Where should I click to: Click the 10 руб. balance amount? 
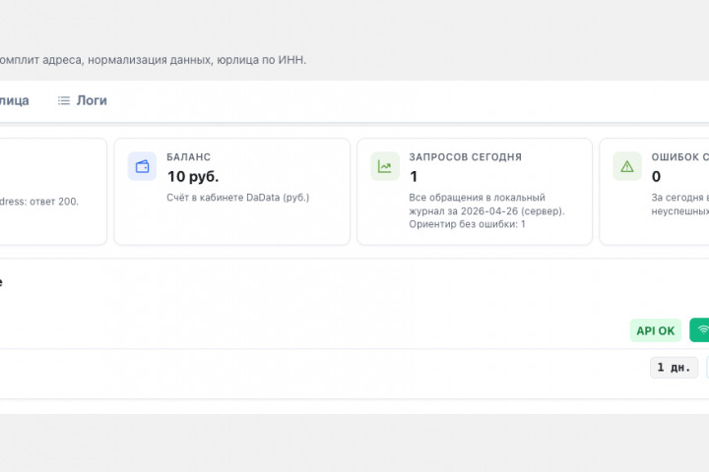(193, 177)
